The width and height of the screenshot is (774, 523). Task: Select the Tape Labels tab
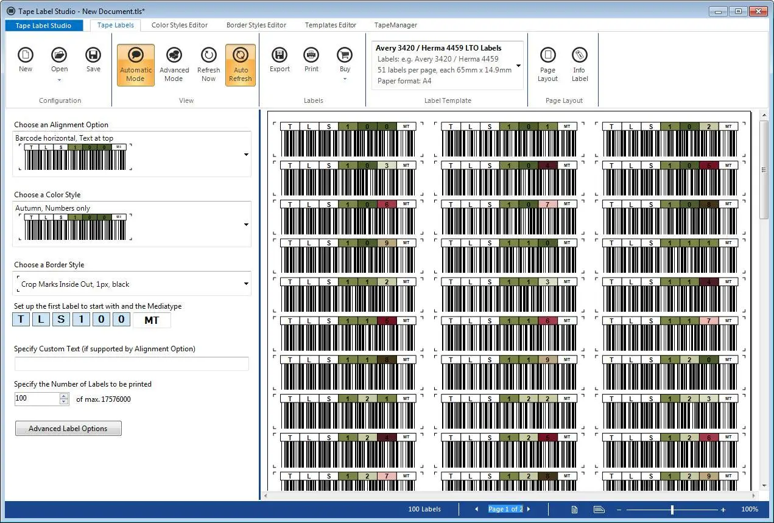116,25
